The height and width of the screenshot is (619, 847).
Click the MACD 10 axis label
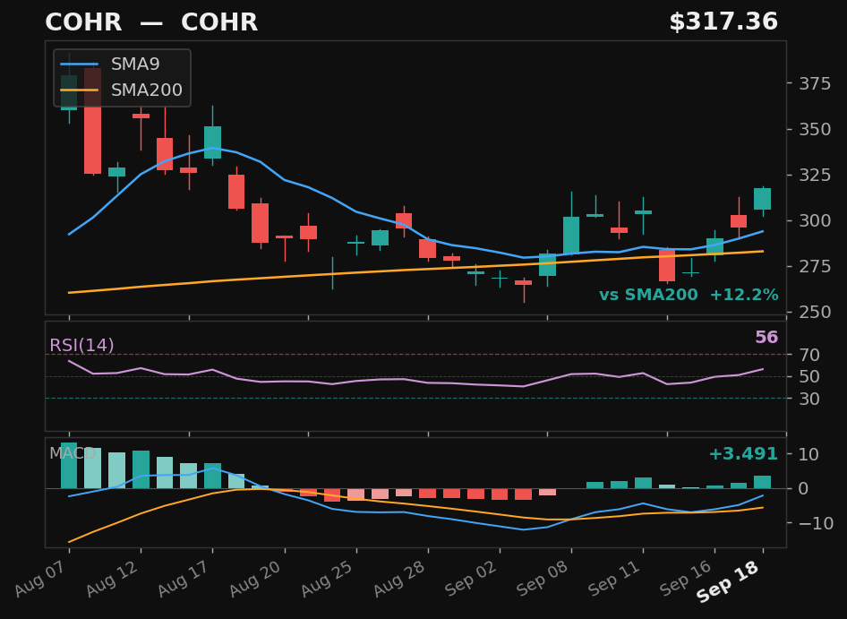(x=808, y=455)
